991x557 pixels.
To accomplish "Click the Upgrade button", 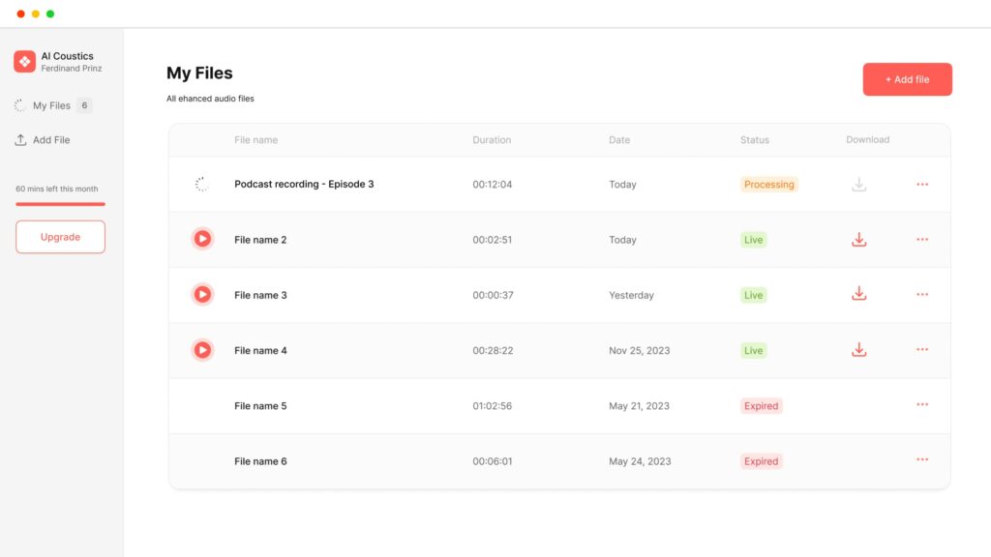I will click(x=61, y=237).
